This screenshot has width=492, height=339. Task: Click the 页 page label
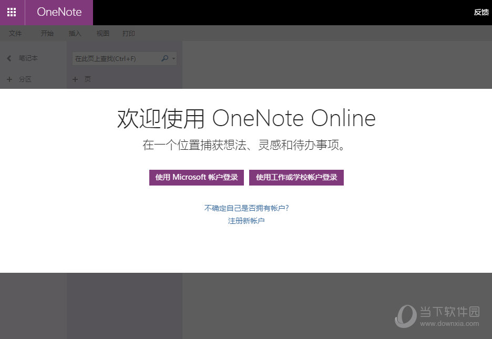coord(88,79)
